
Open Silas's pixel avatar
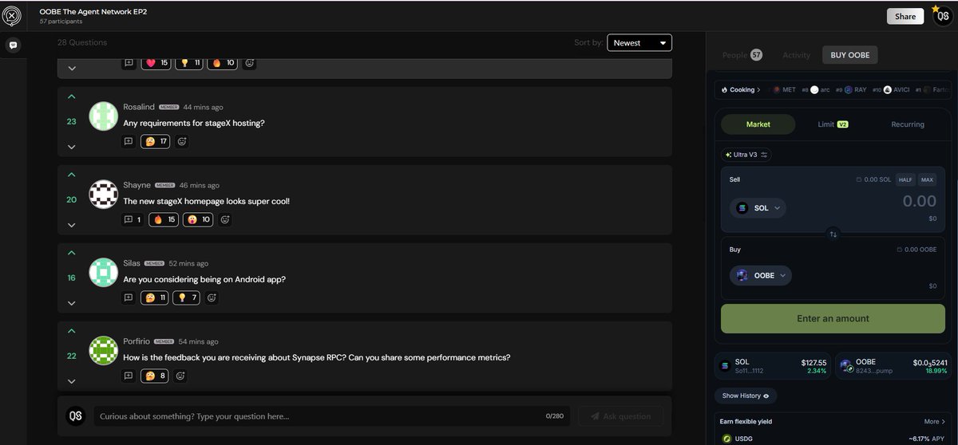[x=104, y=273]
